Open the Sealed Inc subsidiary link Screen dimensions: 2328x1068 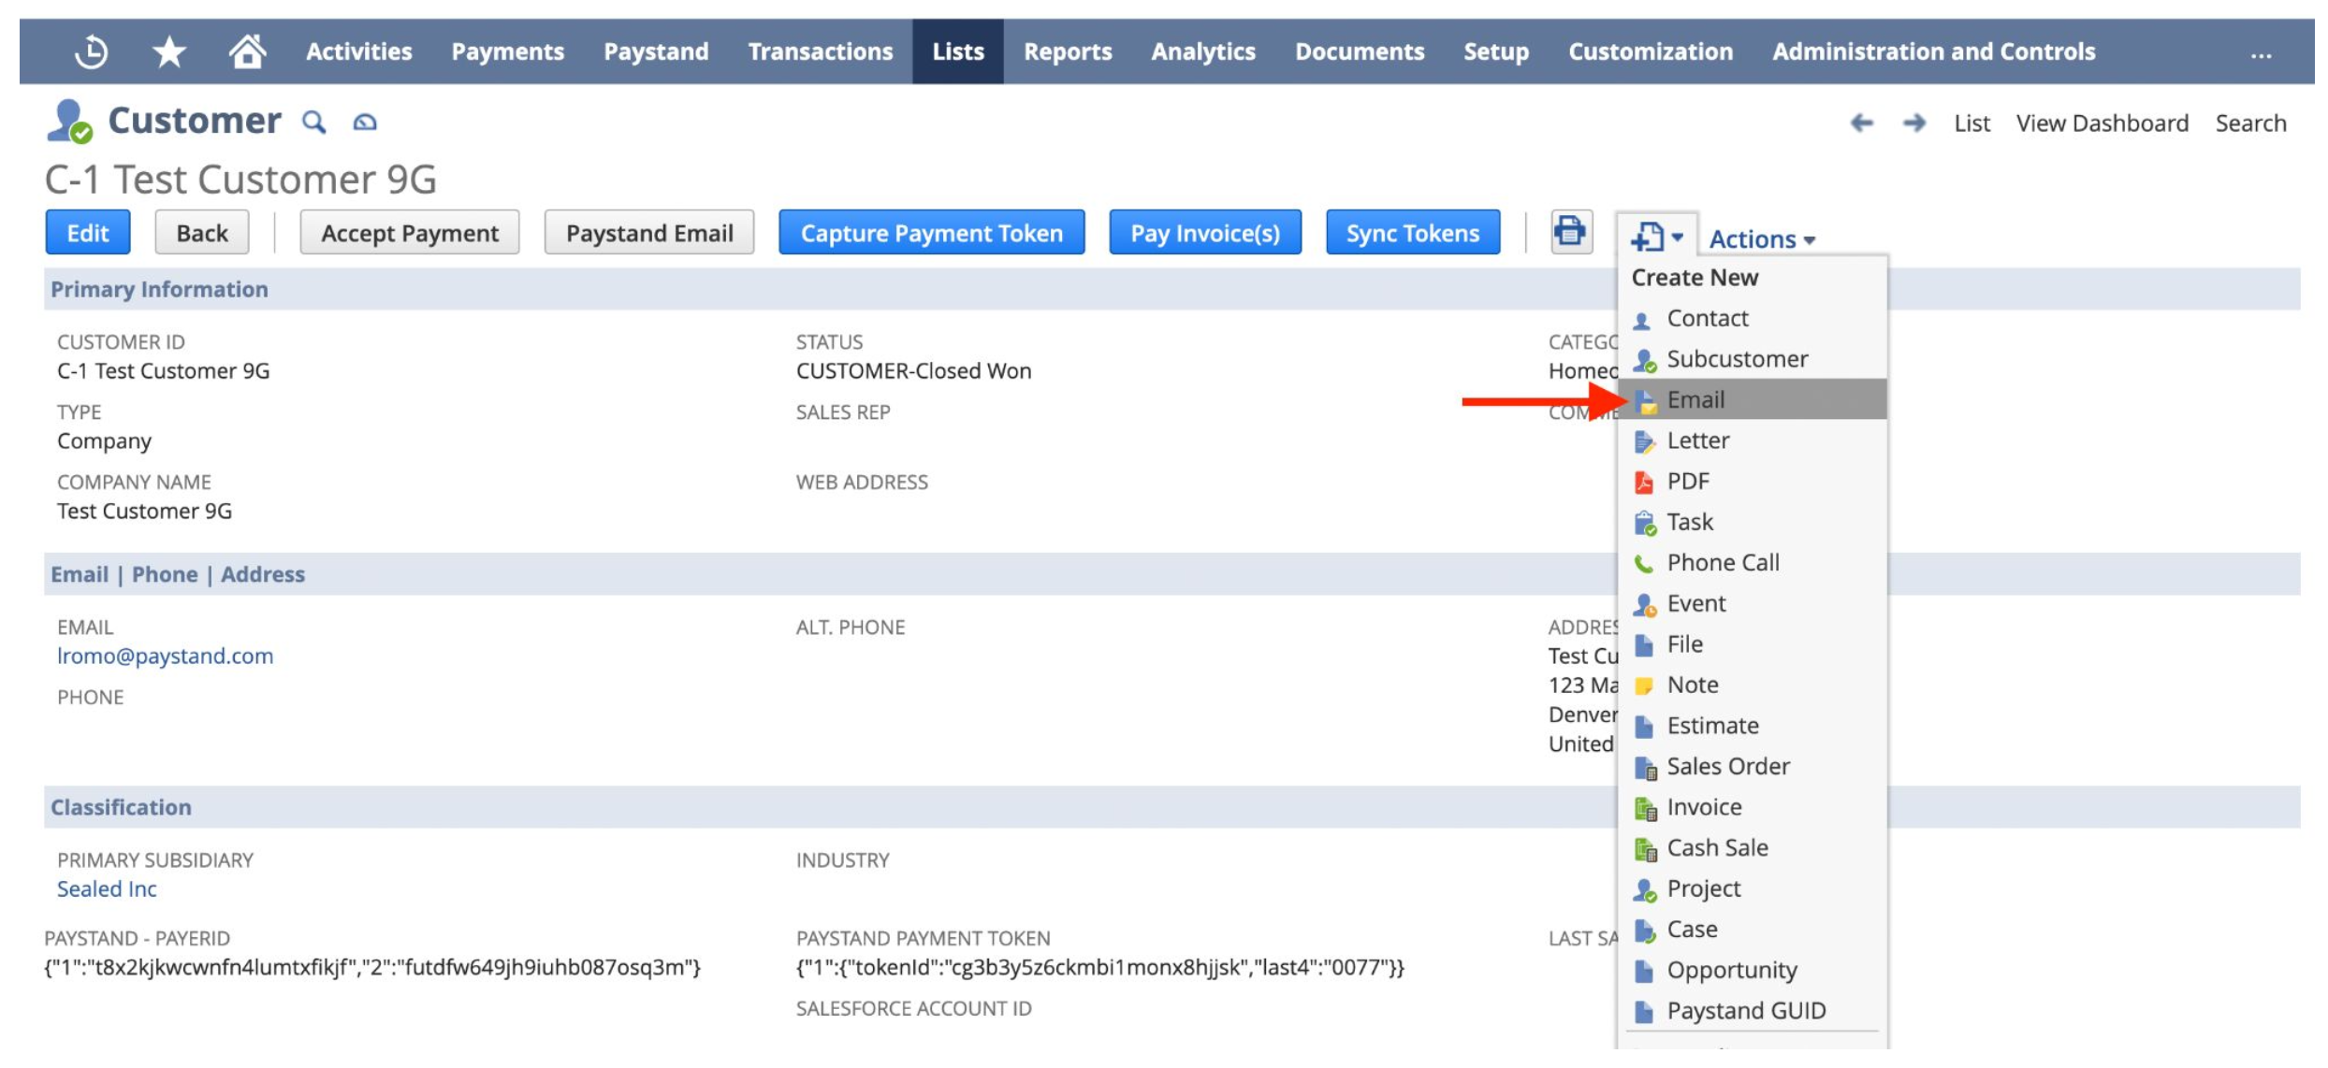tap(107, 888)
